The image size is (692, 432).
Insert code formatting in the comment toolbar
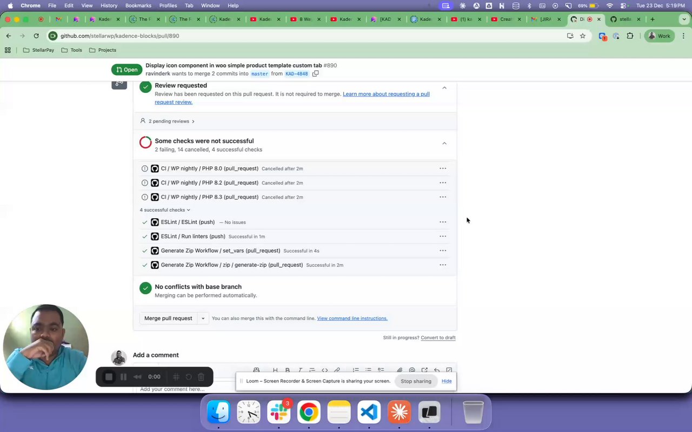325,370
